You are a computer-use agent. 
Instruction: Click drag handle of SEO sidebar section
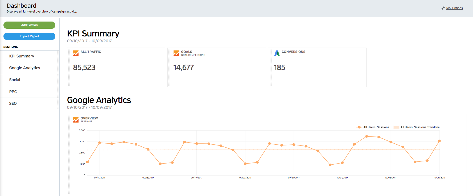point(58,103)
